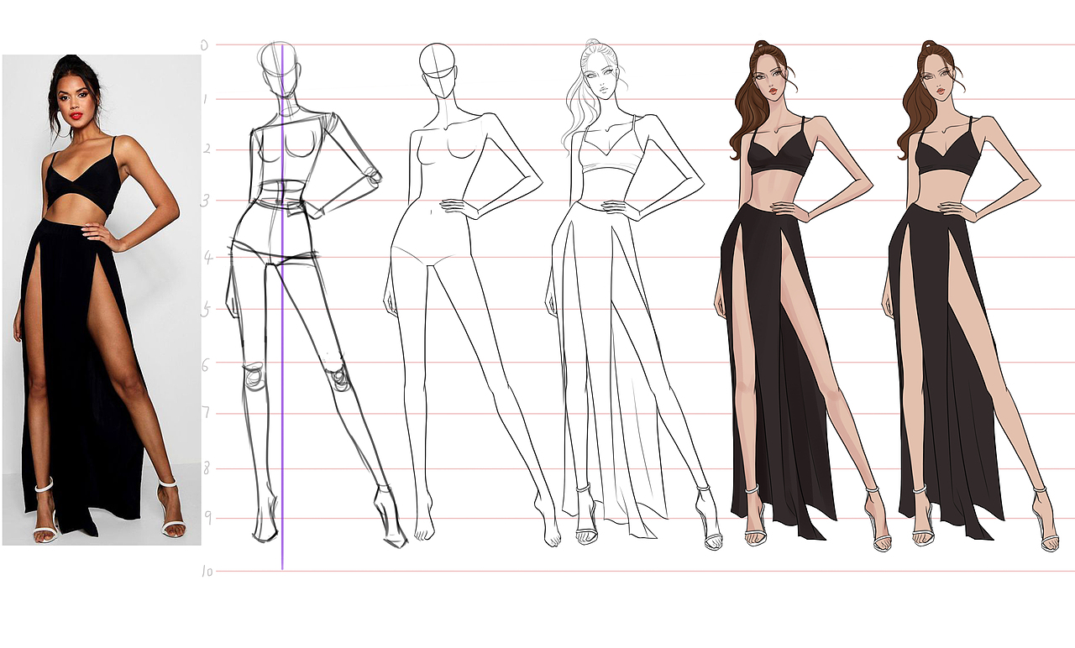
Task: Select the shaded colored figure, fourth drawing
Action: (x=802, y=295)
